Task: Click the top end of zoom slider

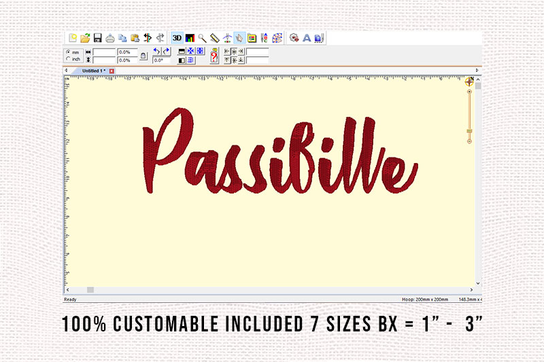Action: coord(469,92)
